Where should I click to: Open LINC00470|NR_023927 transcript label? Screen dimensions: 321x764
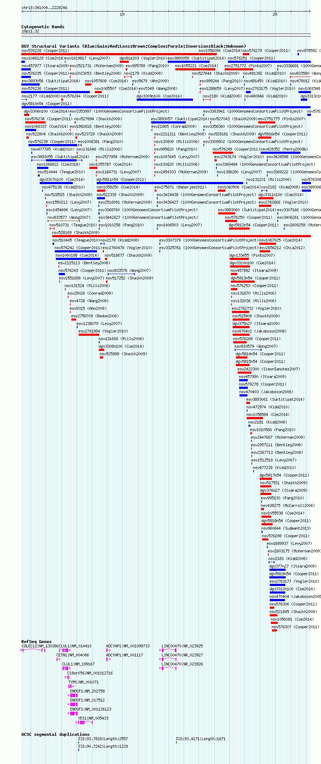coord(182,655)
